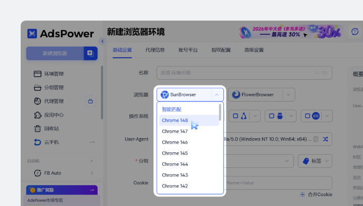Select FlowerBrowser
This screenshot has width=363, height=206.
pyautogui.click(x=255, y=94)
